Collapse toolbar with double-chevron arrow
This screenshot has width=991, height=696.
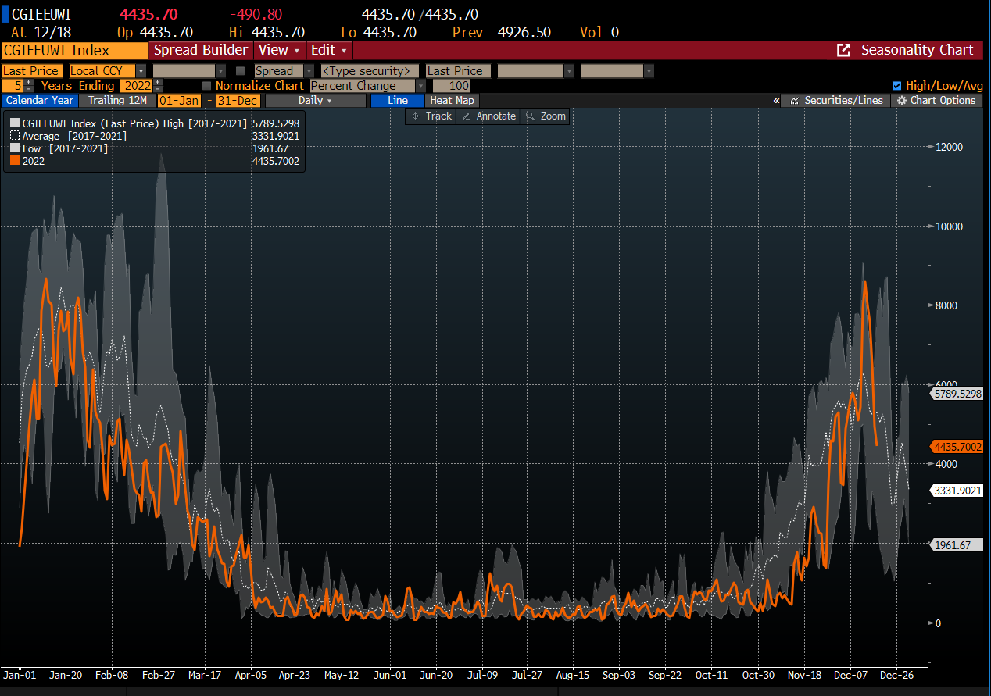point(776,100)
